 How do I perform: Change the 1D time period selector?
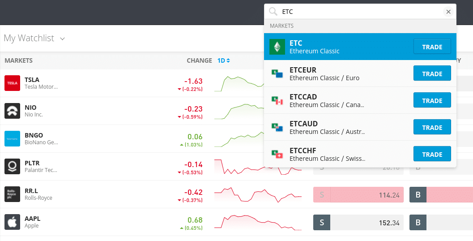click(x=224, y=60)
